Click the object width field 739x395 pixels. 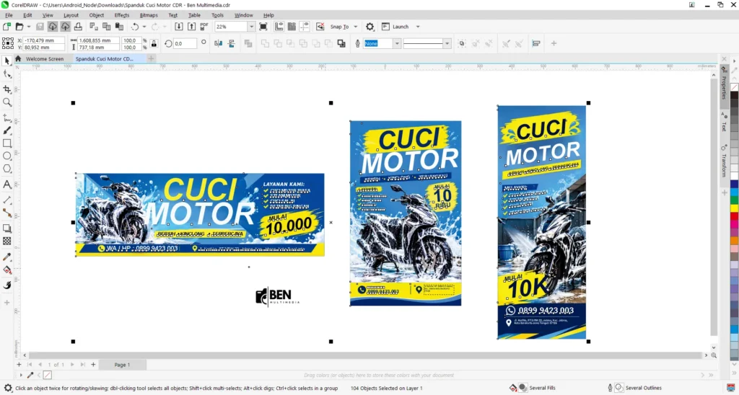(x=98, y=40)
